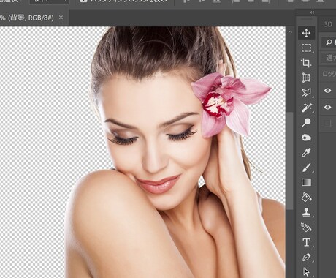Open the layer filter search dropdown
Image resolution: width=336 pixels, height=278 pixels.
click(x=329, y=42)
